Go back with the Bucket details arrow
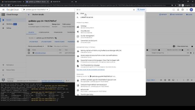The image size is (195, 110). (29, 15)
